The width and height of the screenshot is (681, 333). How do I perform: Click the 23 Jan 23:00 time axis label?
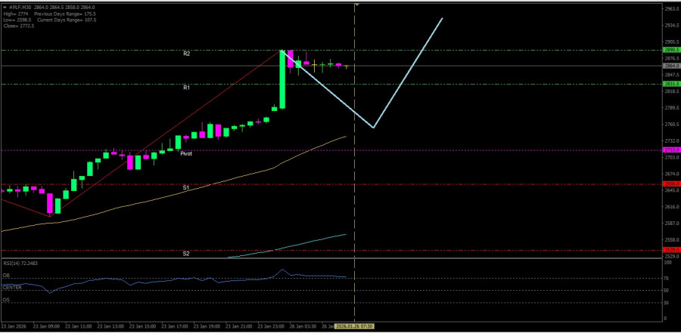(x=271, y=326)
